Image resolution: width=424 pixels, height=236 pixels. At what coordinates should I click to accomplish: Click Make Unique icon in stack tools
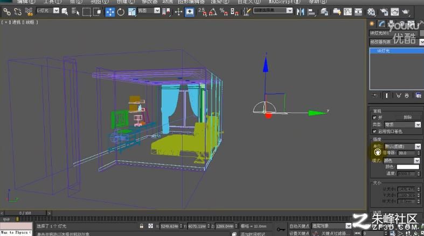[398, 96]
